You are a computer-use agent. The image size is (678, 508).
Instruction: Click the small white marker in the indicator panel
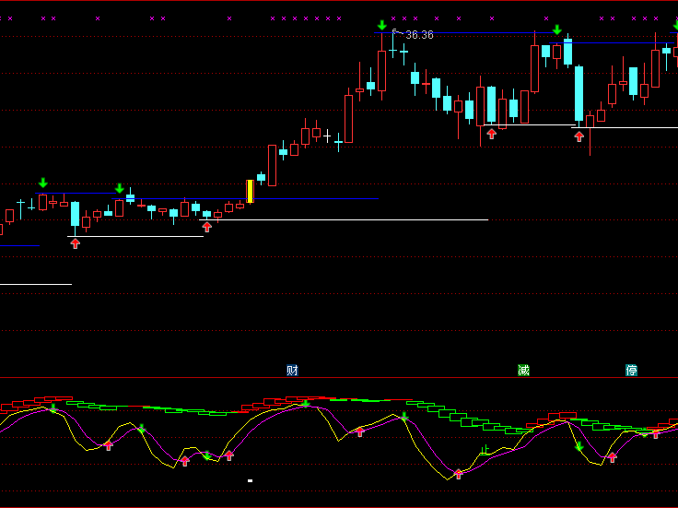(250, 480)
